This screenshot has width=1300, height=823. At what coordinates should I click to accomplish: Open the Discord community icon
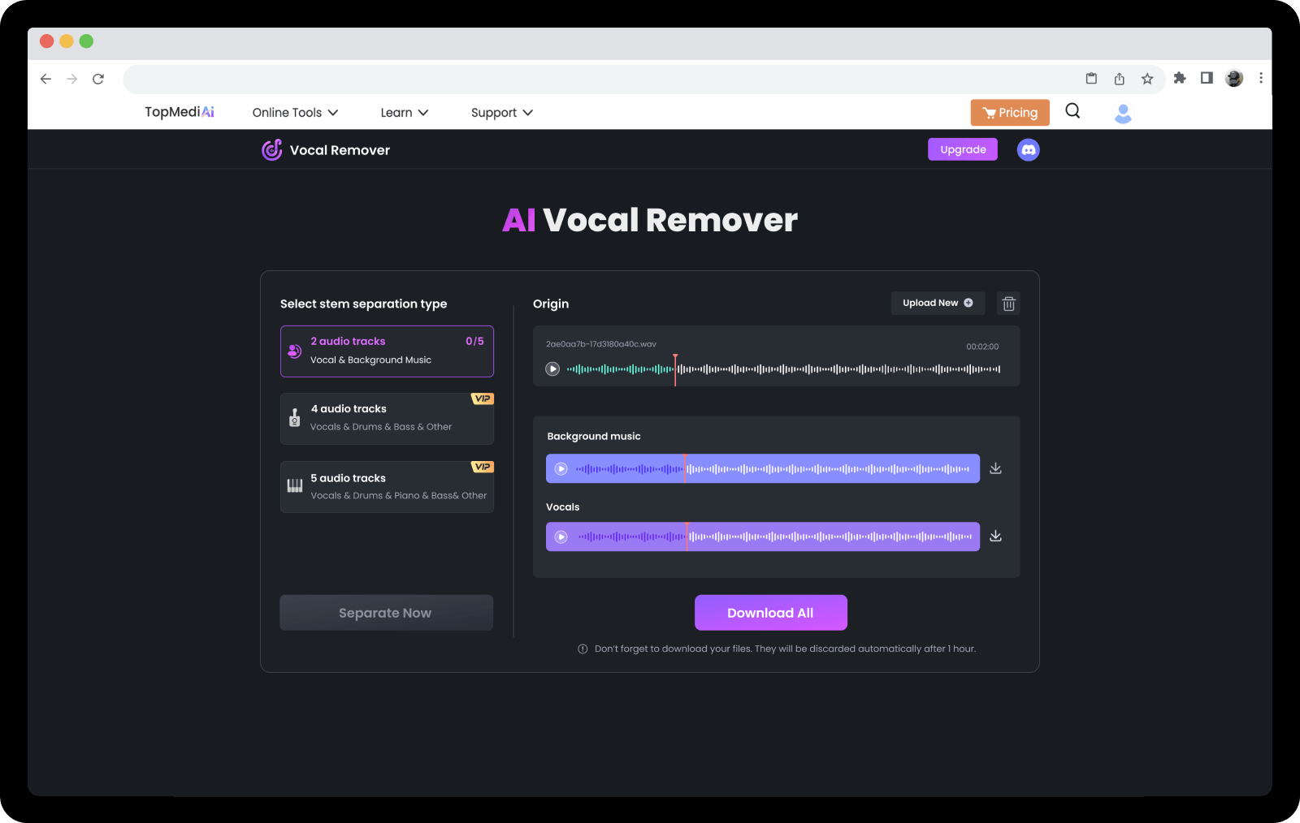pos(1028,149)
